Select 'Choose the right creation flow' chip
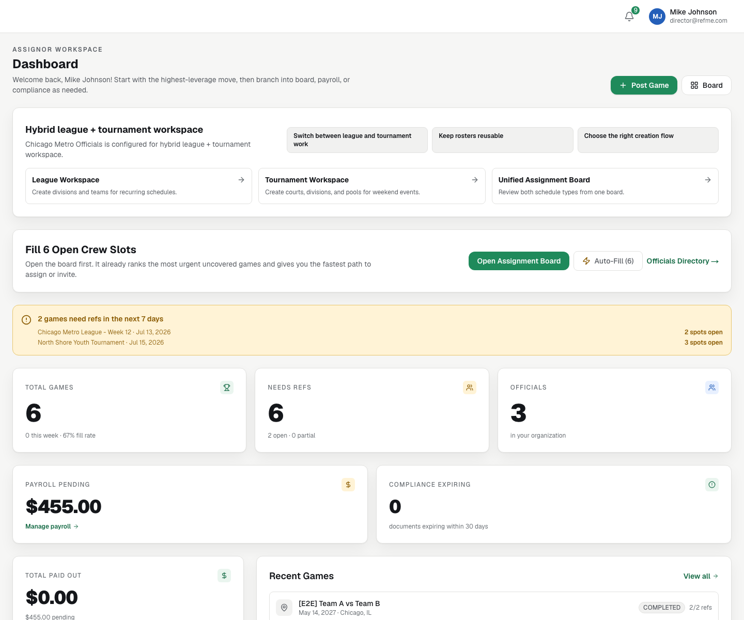The width and height of the screenshot is (744, 620). click(648, 140)
